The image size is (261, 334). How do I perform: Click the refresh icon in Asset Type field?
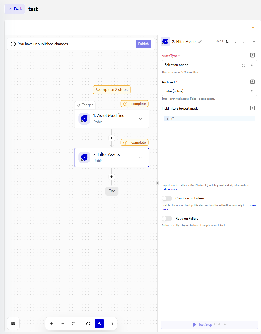[x=244, y=65]
